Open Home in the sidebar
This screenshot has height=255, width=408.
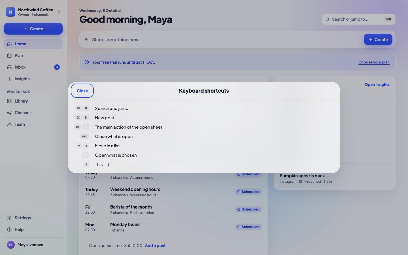tap(33, 44)
